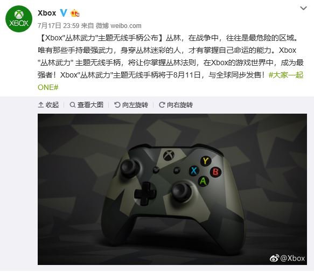The height and width of the screenshot is (272, 314).
Task: Open the #大家一起ONE# hashtag topic
Action: [x=286, y=75]
